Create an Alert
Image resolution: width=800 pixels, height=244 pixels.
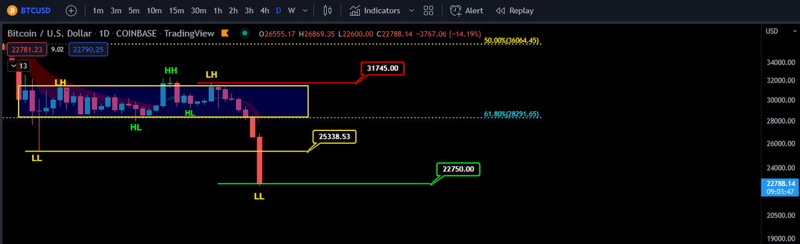coord(467,11)
